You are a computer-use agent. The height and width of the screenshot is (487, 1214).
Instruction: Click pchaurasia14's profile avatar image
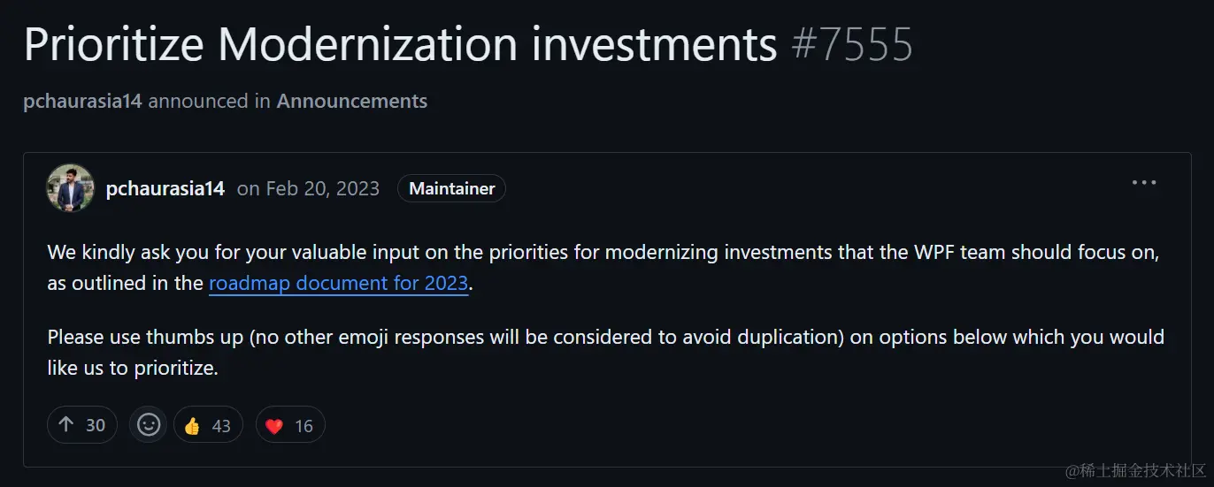70,187
